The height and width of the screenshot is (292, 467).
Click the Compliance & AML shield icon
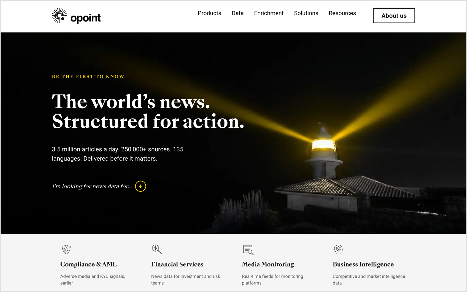(x=66, y=249)
